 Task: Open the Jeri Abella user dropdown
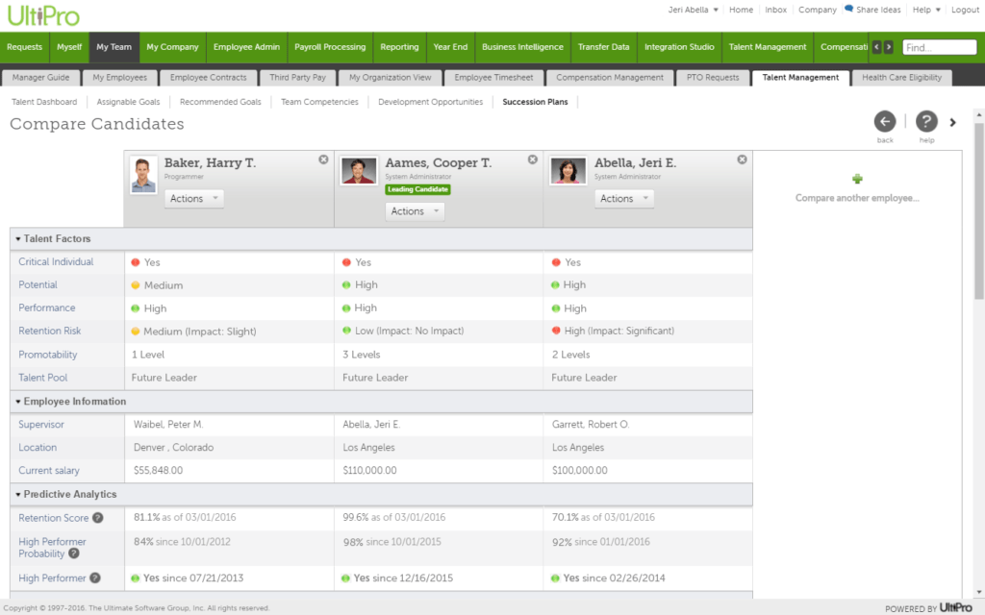pos(693,10)
